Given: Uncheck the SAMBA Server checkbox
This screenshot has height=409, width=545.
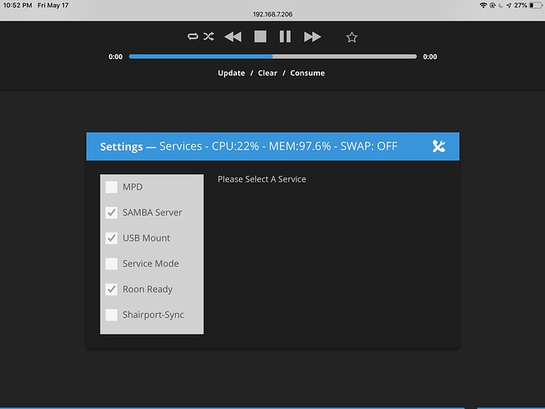Looking at the screenshot, I should tap(111, 213).
